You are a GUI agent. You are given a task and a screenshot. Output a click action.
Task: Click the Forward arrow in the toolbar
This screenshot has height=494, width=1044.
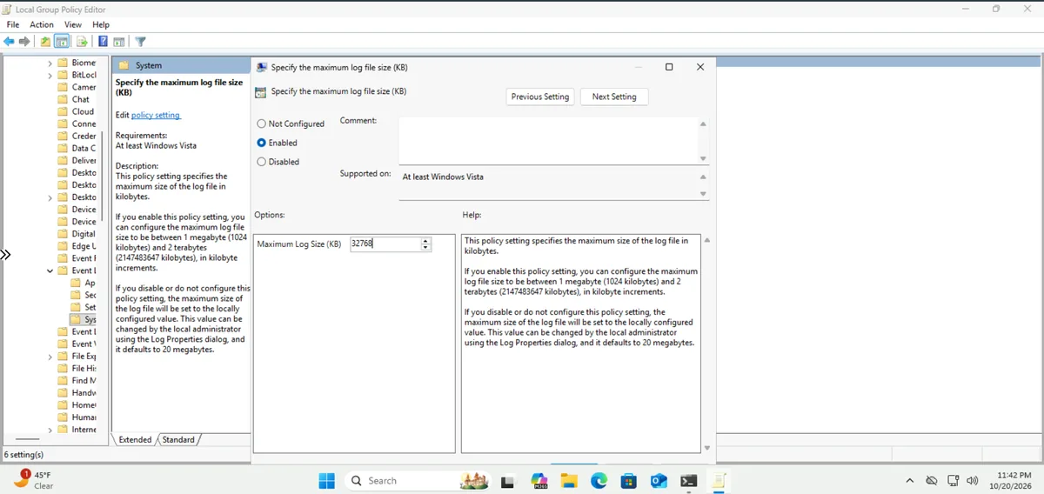coord(24,41)
